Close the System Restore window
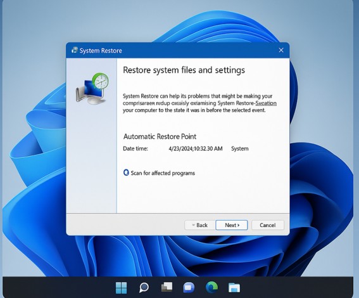The height and width of the screenshot is (298, 359). [x=281, y=50]
